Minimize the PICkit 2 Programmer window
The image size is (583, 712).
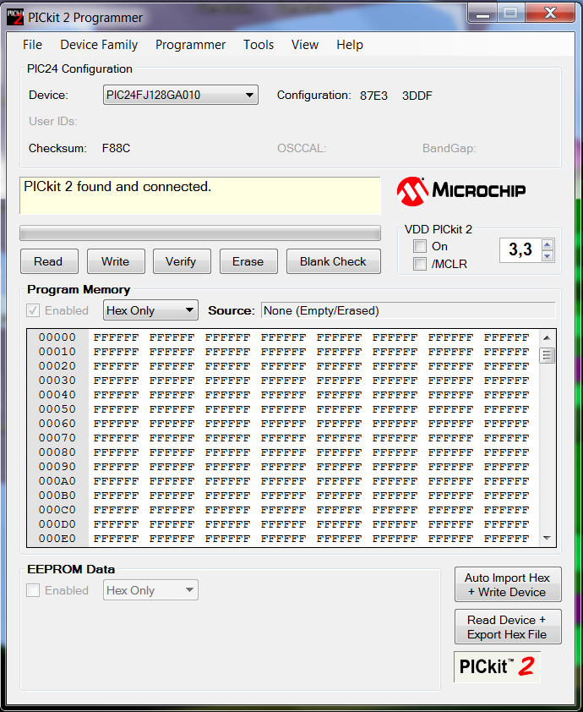(482, 14)
